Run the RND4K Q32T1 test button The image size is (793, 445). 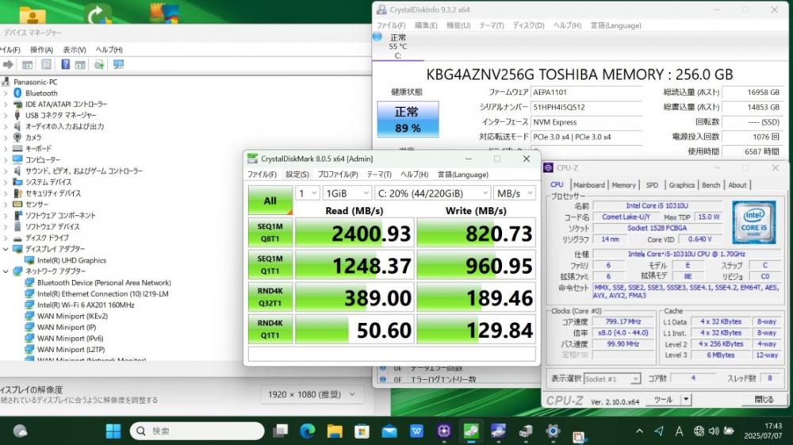(270, 297)
